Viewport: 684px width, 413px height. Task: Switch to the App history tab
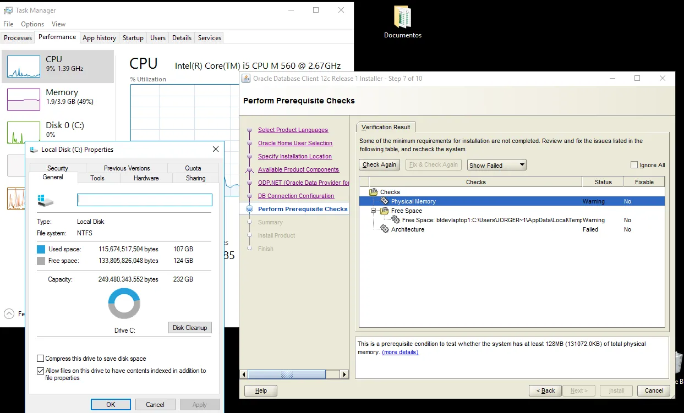coord(99,38)
